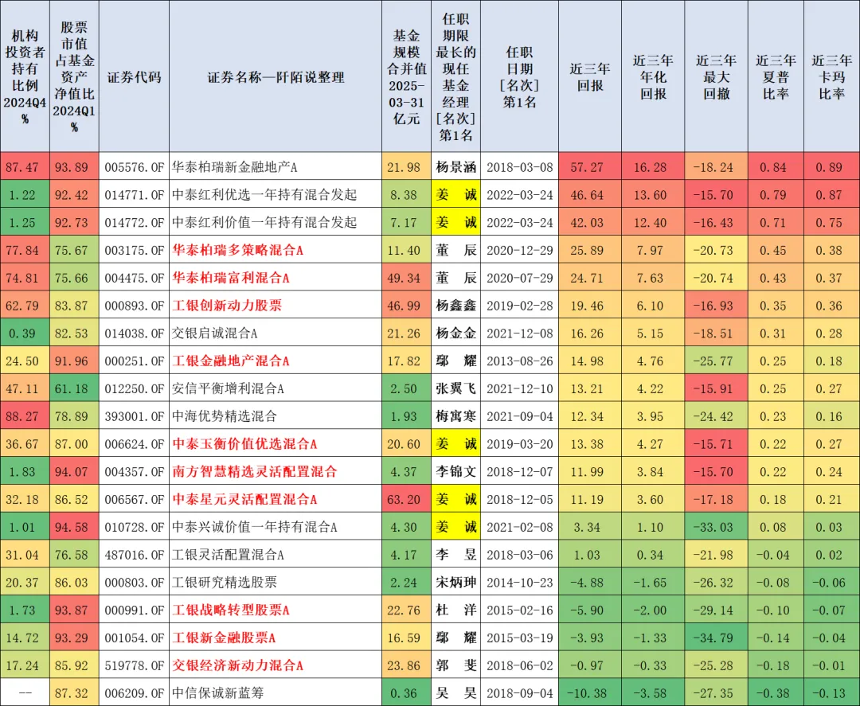Click the 近三年回报 column header
Image resolution: width=860 pixels, height=706 pixels.
coord(590,76)
